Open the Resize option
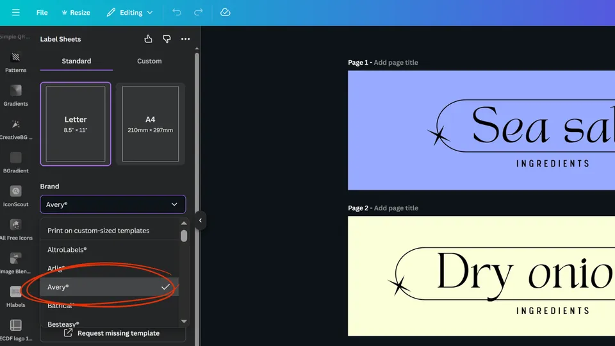615x346 pixels. point(76,13)
